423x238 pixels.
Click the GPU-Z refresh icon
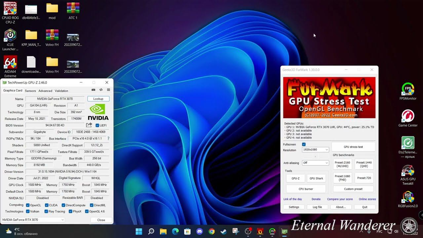pyautogui.click(x=101, y=90)
